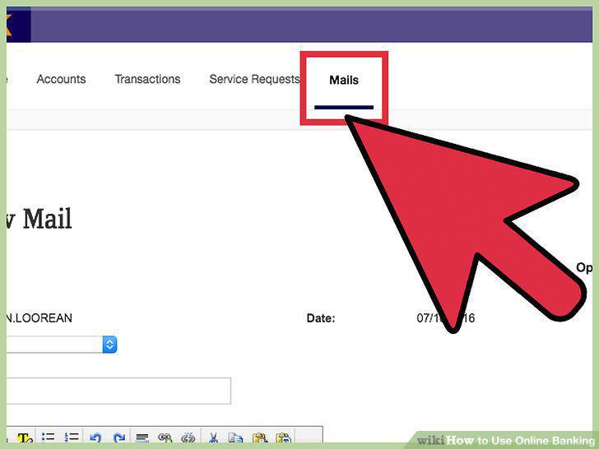The image size is (599, 449).
Task: Click the subject text field
Action: [118, 391]
